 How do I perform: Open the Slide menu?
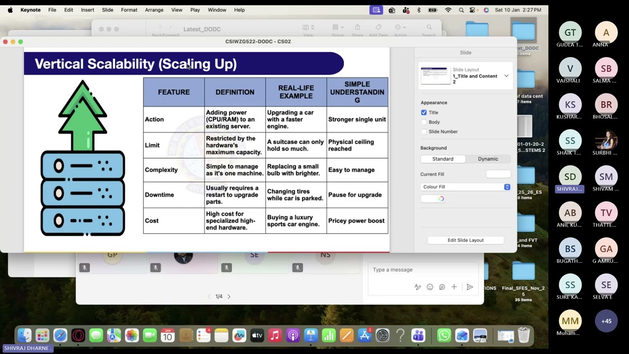[x=108, y=10]
